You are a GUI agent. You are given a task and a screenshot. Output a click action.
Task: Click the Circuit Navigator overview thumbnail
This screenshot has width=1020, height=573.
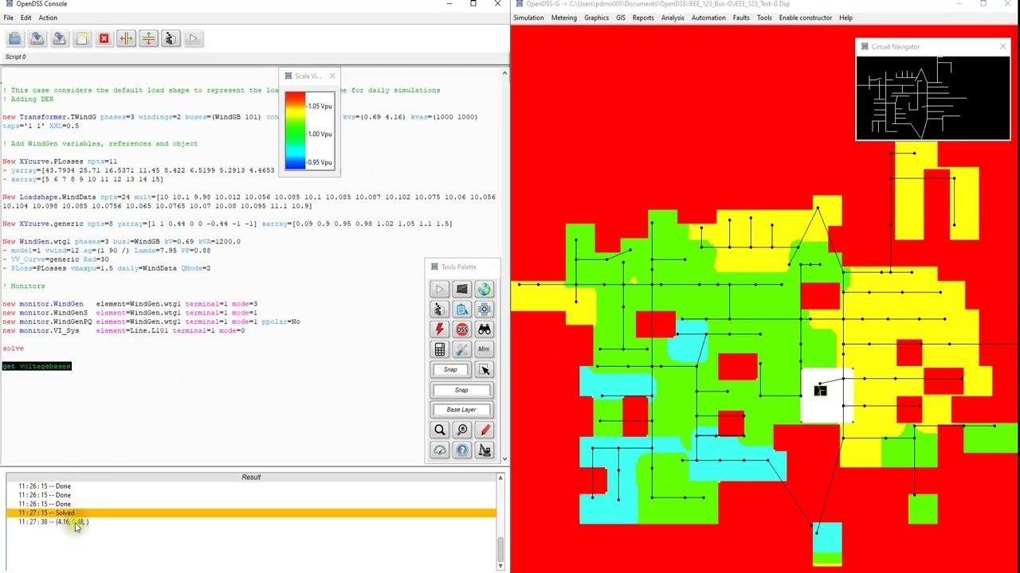pyautogui.click(x=932, y=98)
